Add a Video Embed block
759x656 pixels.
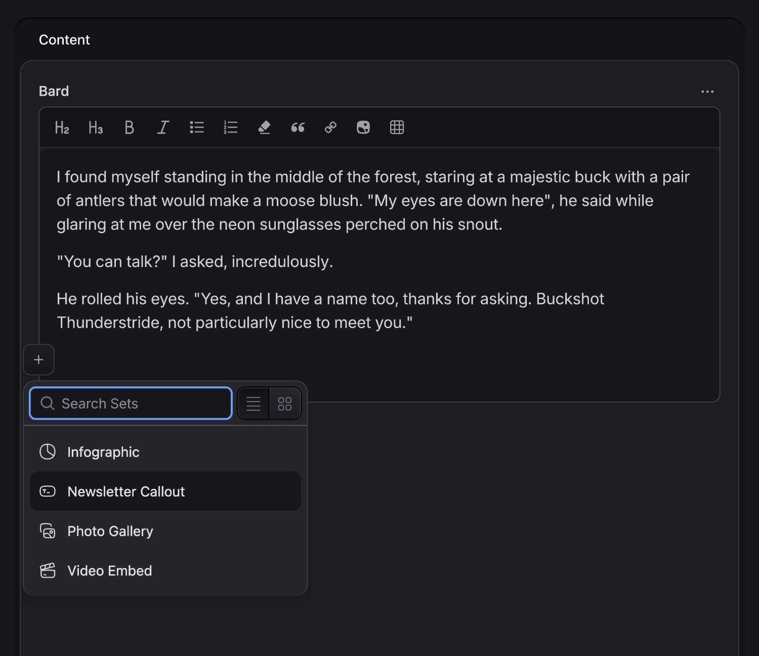[109, 571]
